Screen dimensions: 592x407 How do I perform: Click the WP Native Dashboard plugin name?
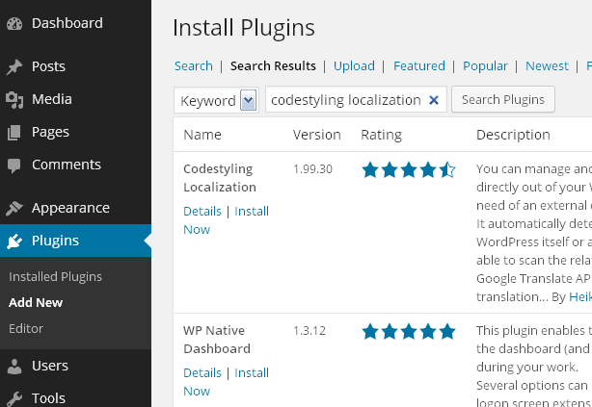pyautogui.click(x=217, y=340)
